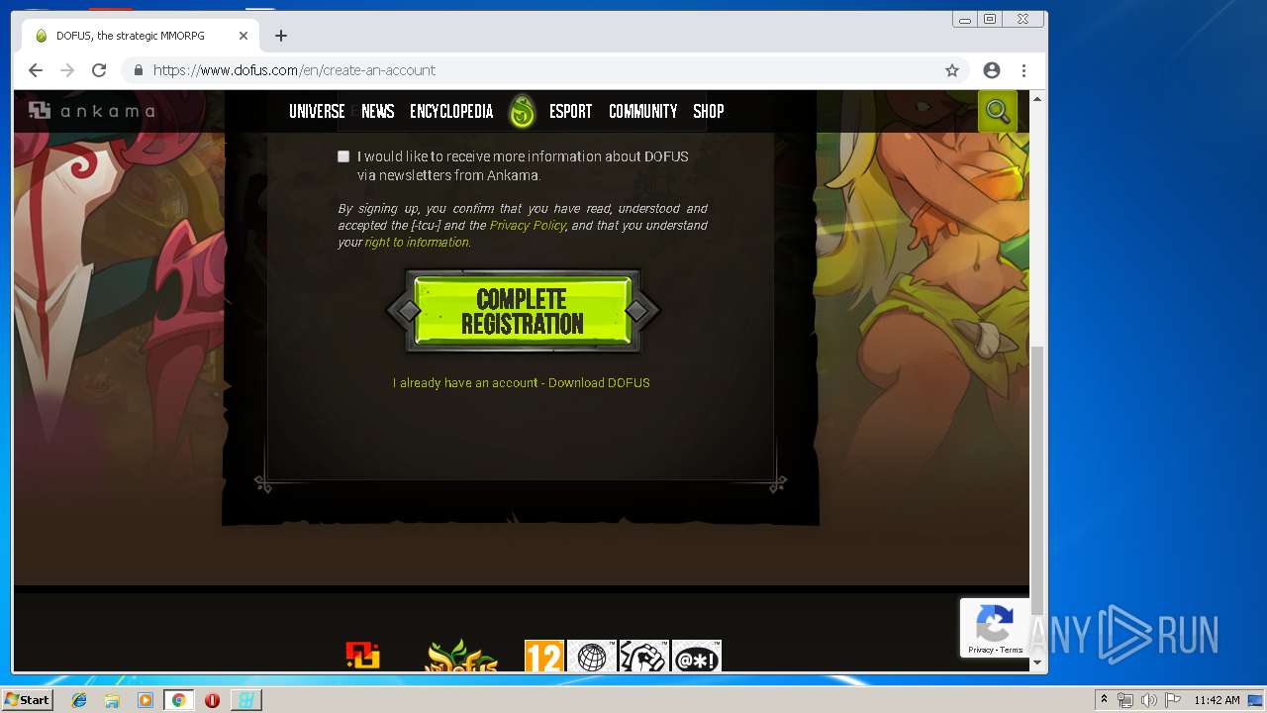Viewport: 1267px width, 713px height.
Task: Open File Explorer from taskbar
Action: point(112,700)
